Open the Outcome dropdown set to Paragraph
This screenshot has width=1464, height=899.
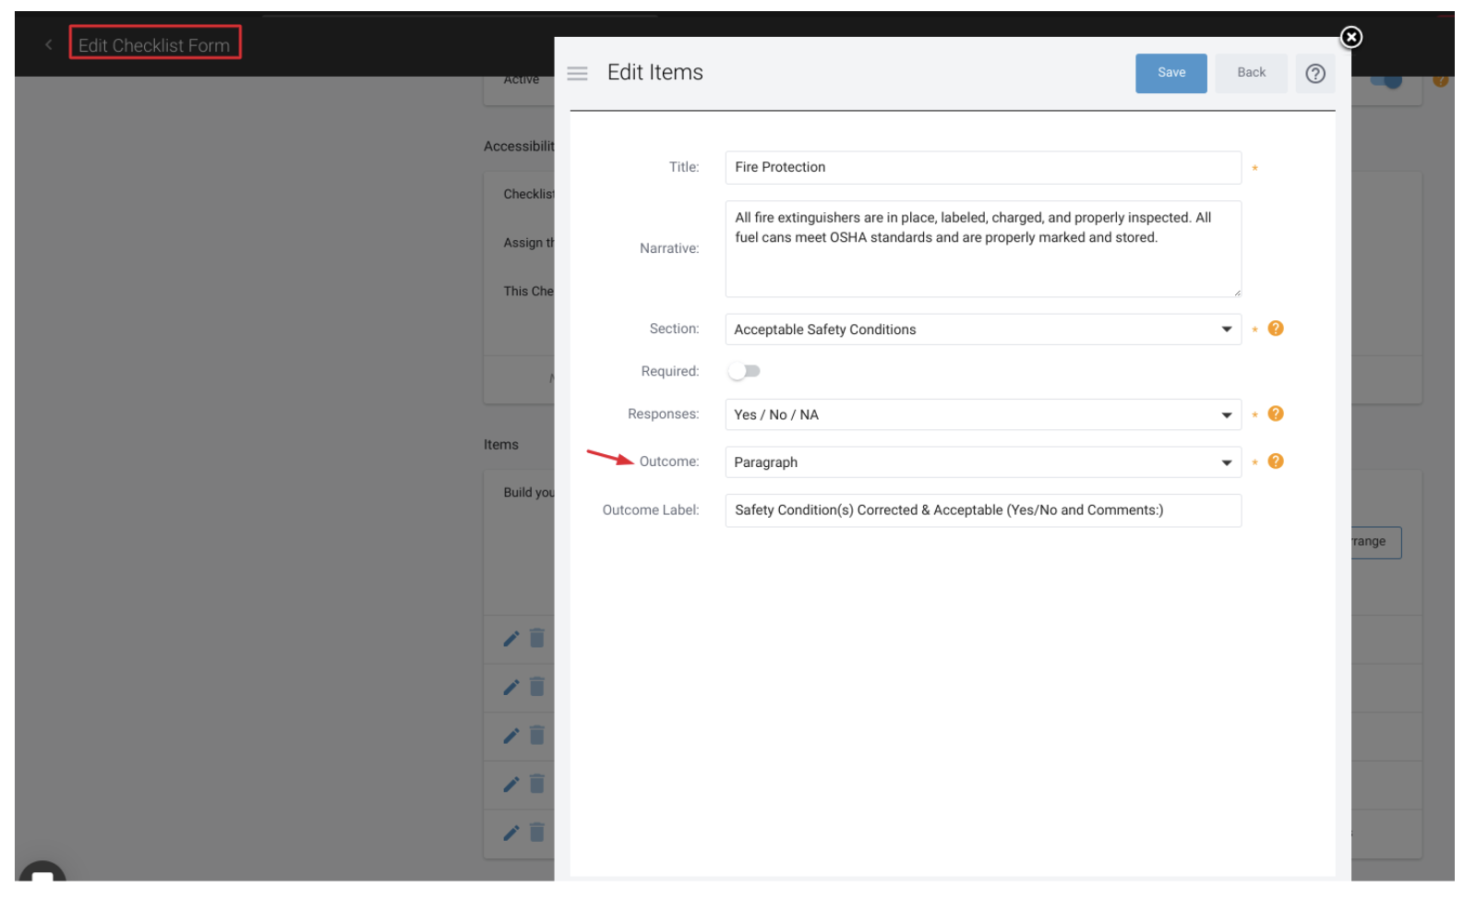(982, 462)
